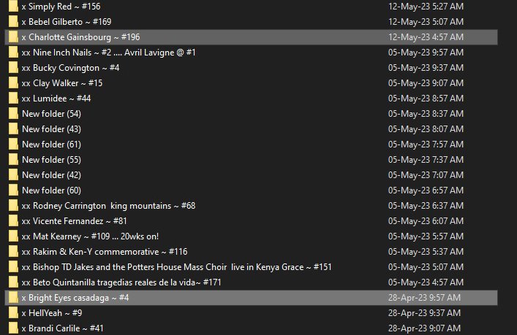Click the folder icon beside Bright Eyes casadaga

13,298
